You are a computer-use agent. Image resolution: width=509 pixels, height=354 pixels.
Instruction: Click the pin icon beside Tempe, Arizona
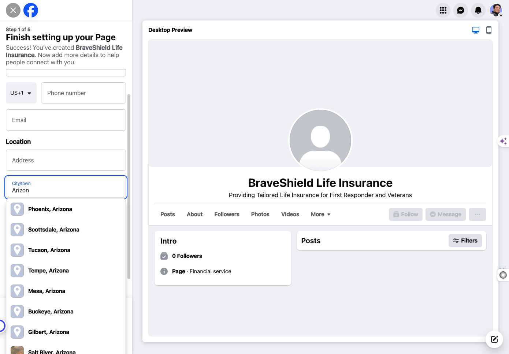[x=17, y=271]
